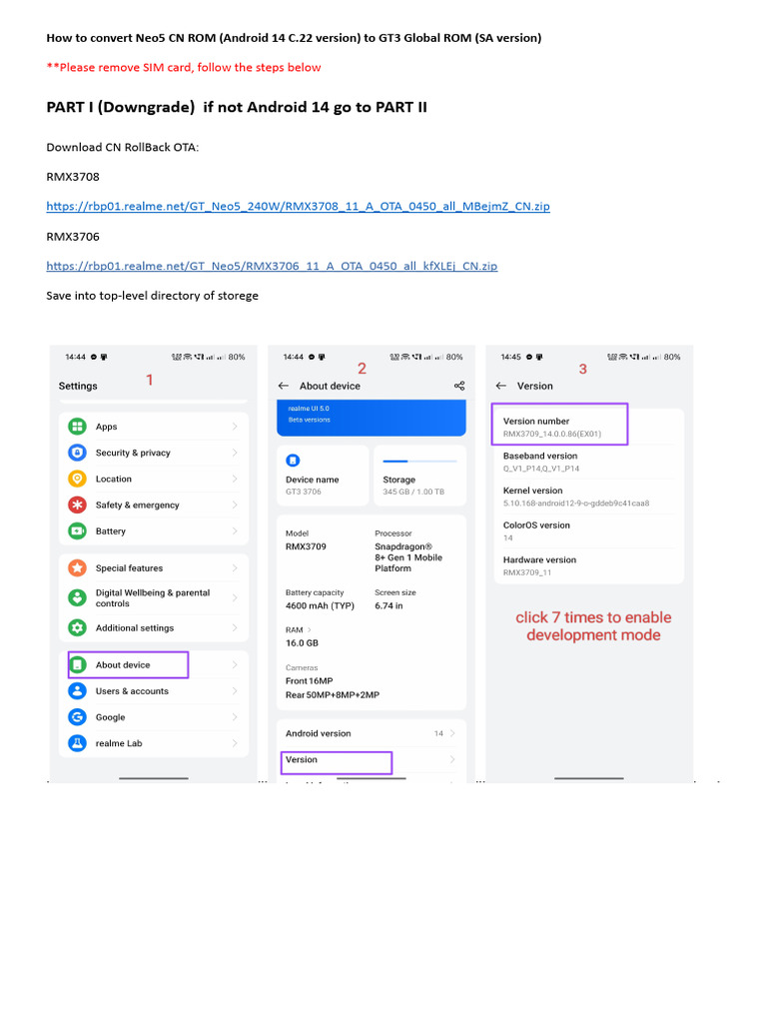Tap the realme Lab flask icon

(78, 743)
